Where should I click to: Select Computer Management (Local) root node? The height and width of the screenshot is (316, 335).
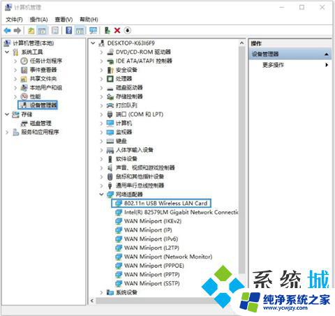tap(33, 43)
